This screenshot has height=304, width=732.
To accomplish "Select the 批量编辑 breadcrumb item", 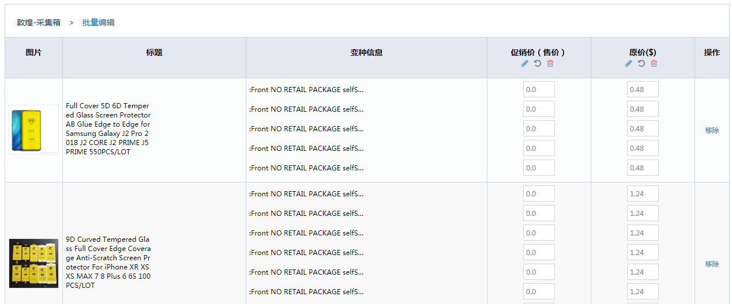I will pos(98,22).
